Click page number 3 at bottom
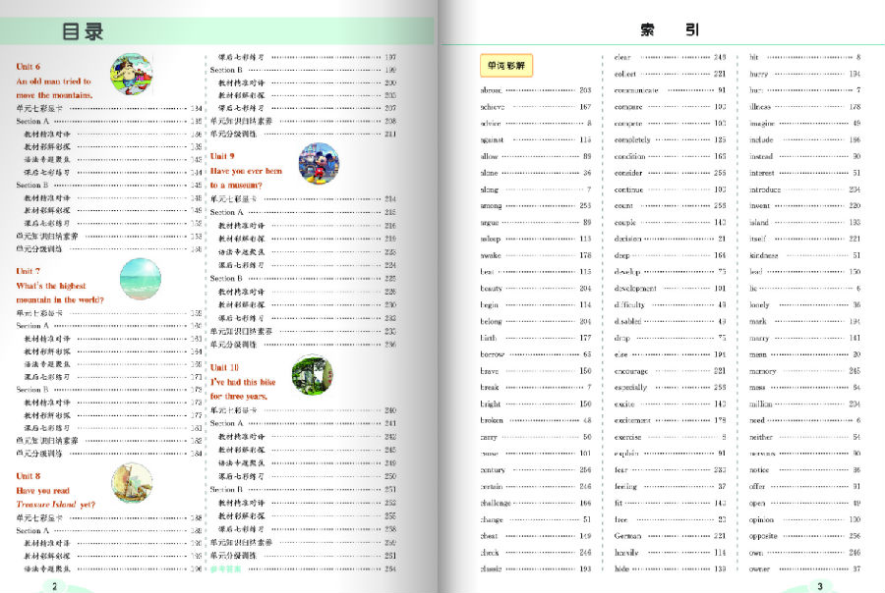885x593 pixels. (x=820, y=586)
